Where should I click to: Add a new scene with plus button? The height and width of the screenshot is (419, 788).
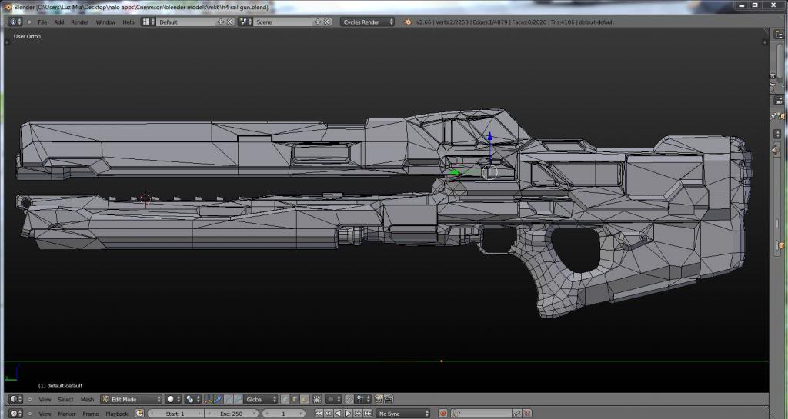click(317, 22)
